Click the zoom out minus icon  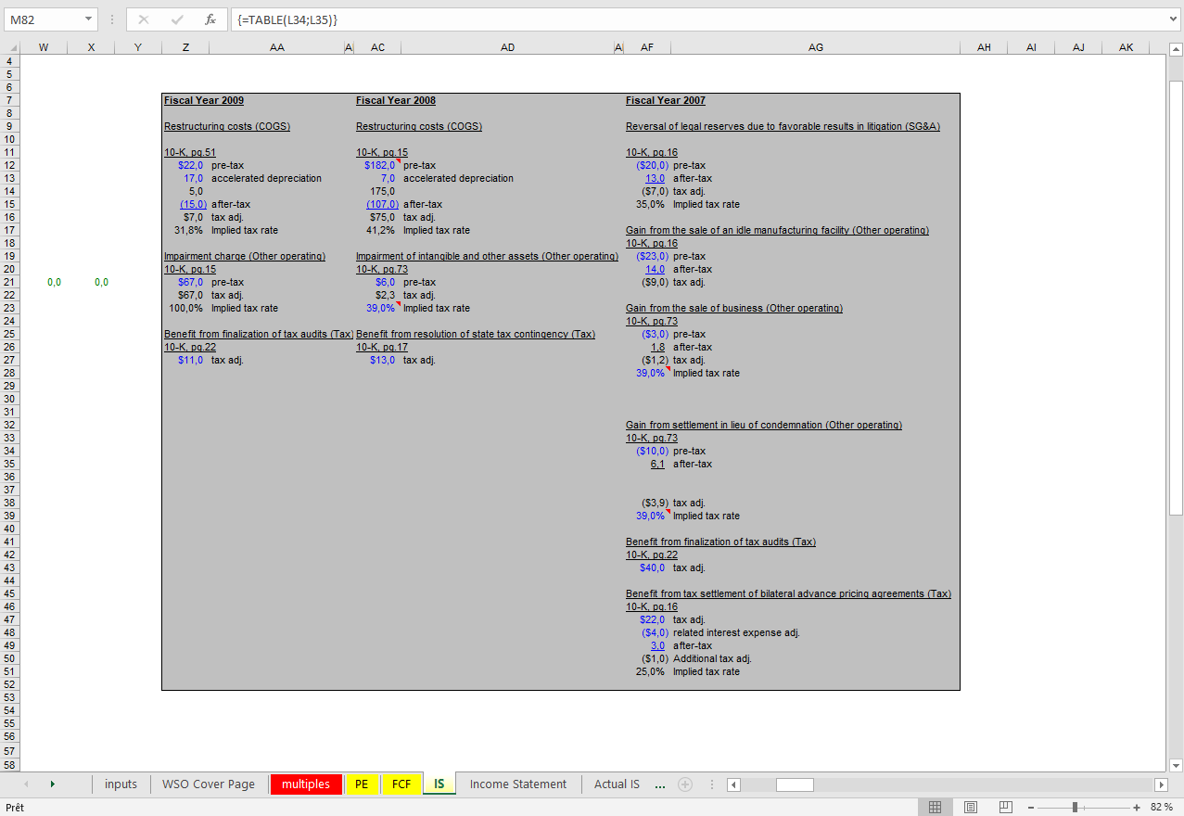pyautogui.click(x=1030, y=807)
